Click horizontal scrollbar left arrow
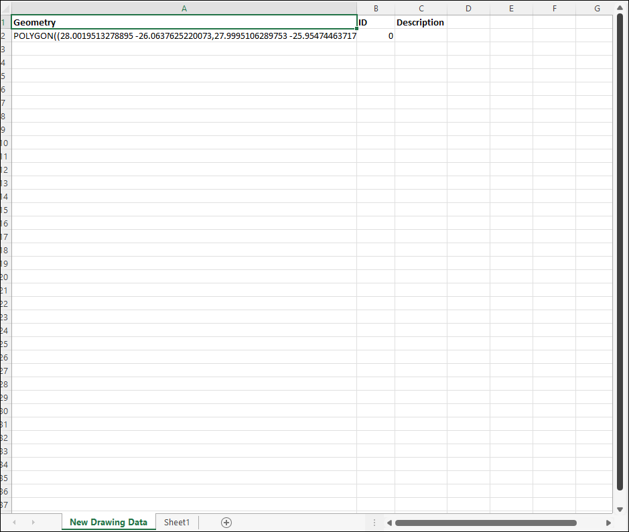 pos(389,523)
